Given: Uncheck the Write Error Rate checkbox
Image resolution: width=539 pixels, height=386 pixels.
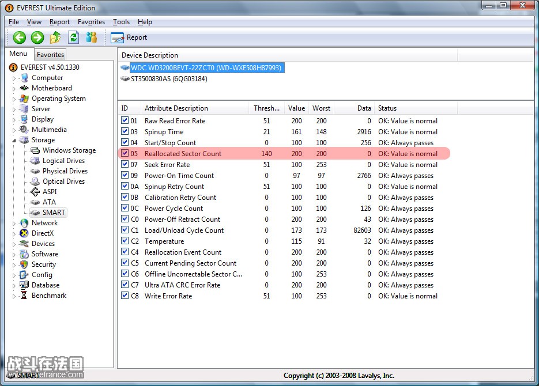Looking at the screenshot, I should tap(125, 296).
